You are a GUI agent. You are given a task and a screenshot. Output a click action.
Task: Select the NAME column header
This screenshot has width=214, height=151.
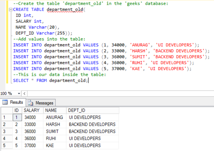click(51, 111)
